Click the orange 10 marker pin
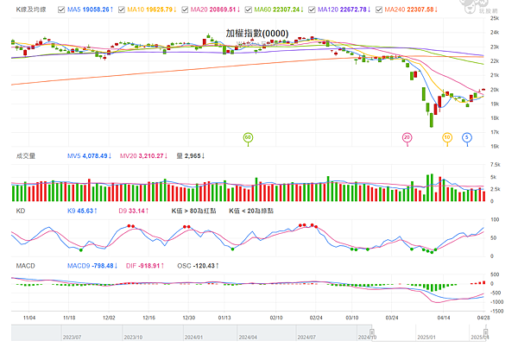 (447, 138)
